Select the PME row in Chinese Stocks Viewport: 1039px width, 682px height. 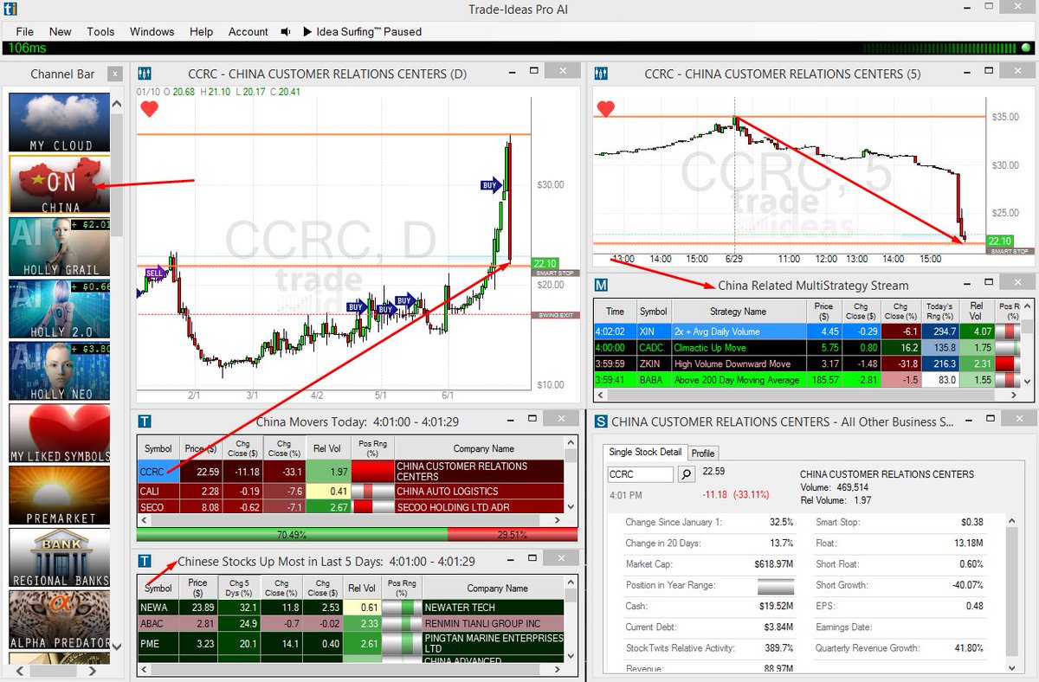352,644
